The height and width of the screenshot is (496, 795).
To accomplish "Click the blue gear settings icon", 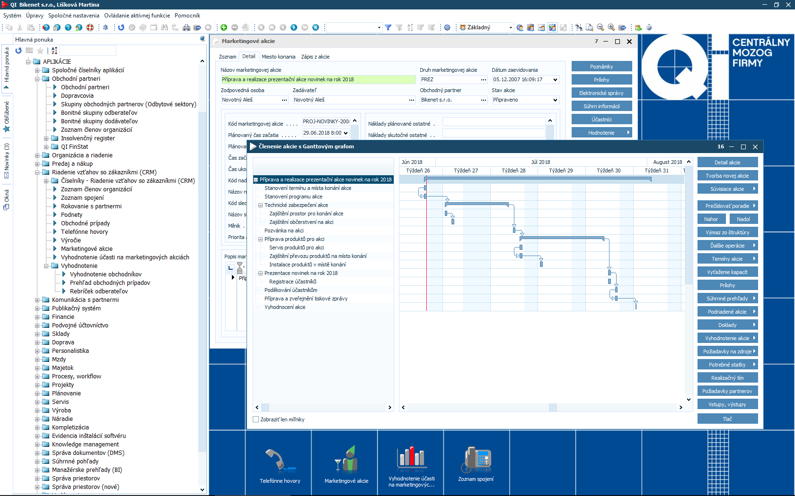I will 447,27.
